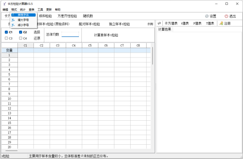243x159 pixels.
Task: Open the 工具 menu
Action: (40, 9)
